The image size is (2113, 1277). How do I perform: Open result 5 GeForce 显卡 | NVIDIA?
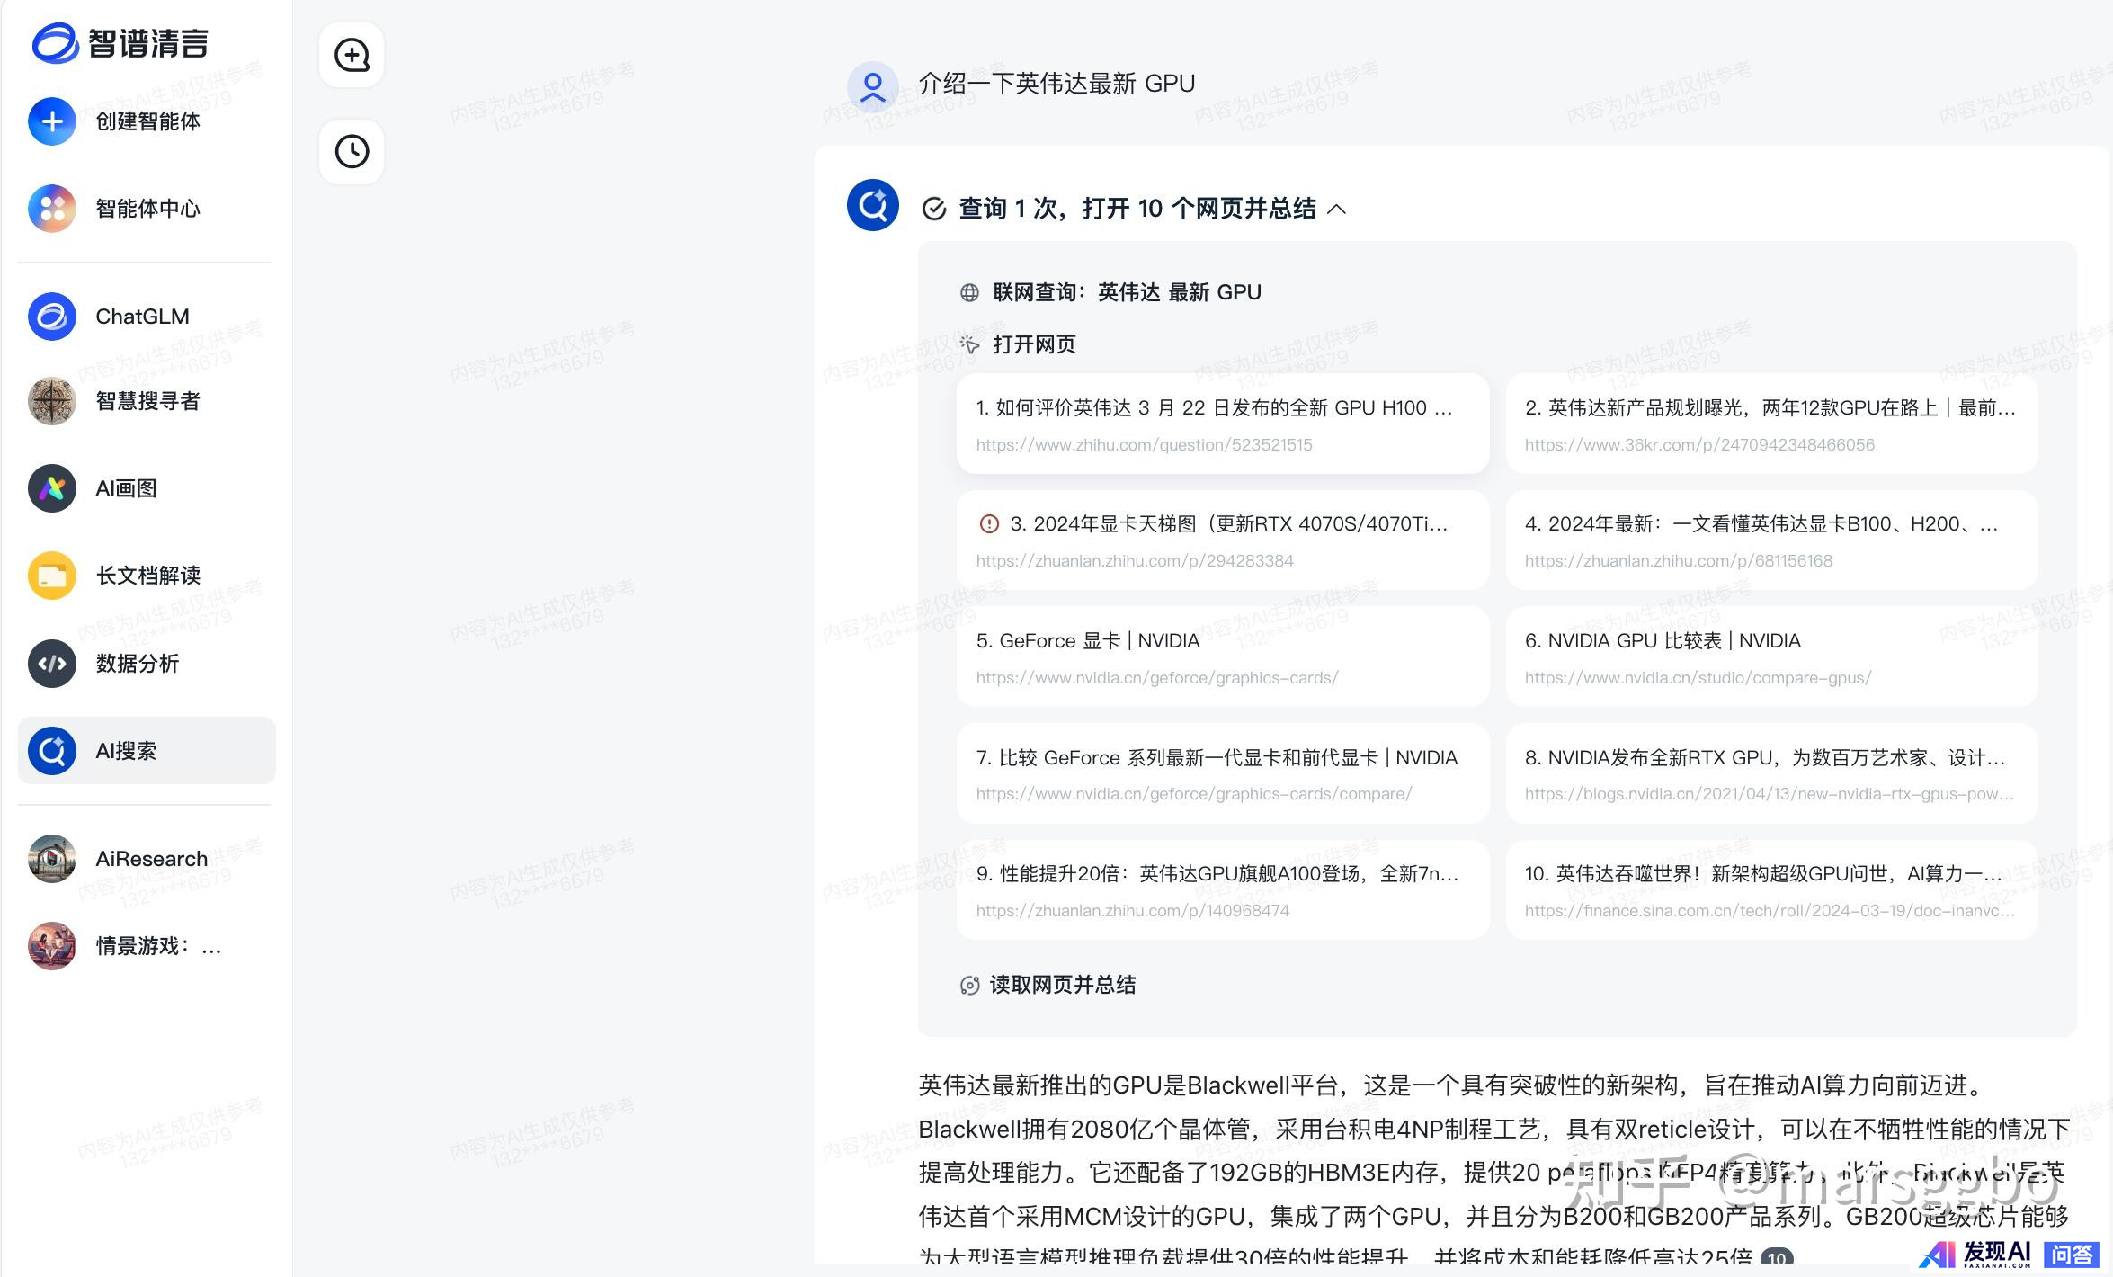(1223, 657)
